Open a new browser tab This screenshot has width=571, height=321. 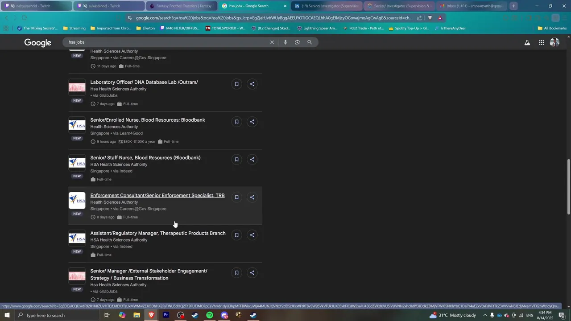click(x=513, y=6)
